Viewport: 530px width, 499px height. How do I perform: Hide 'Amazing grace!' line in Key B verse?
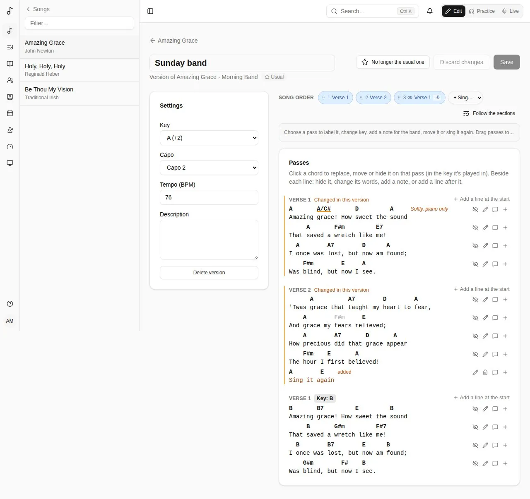(x=475, y=409)
